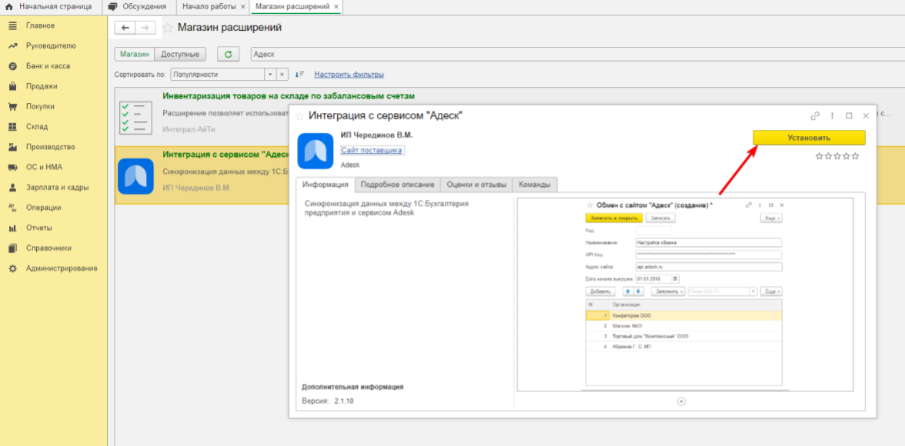Open the Администрирование section
This screenshot has height=446, width=905.
click(62, 268)
